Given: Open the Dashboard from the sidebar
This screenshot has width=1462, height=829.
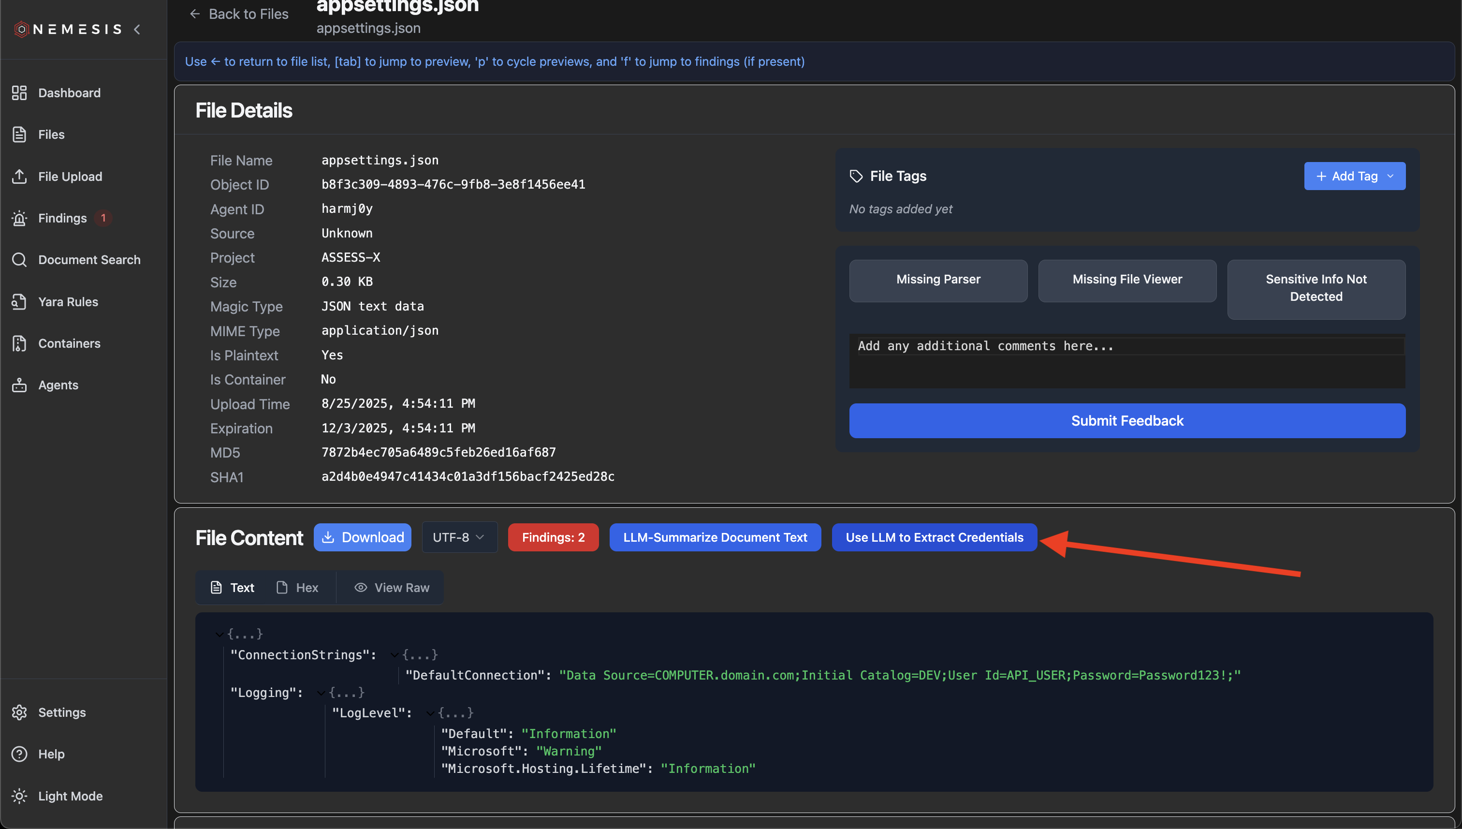Looking at the screenshot, I should tap(69, 93).
